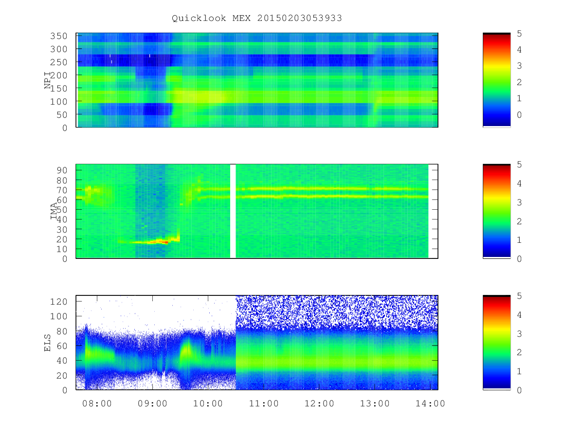Click the 0 label on the ELS colorbar

[520, 390]
